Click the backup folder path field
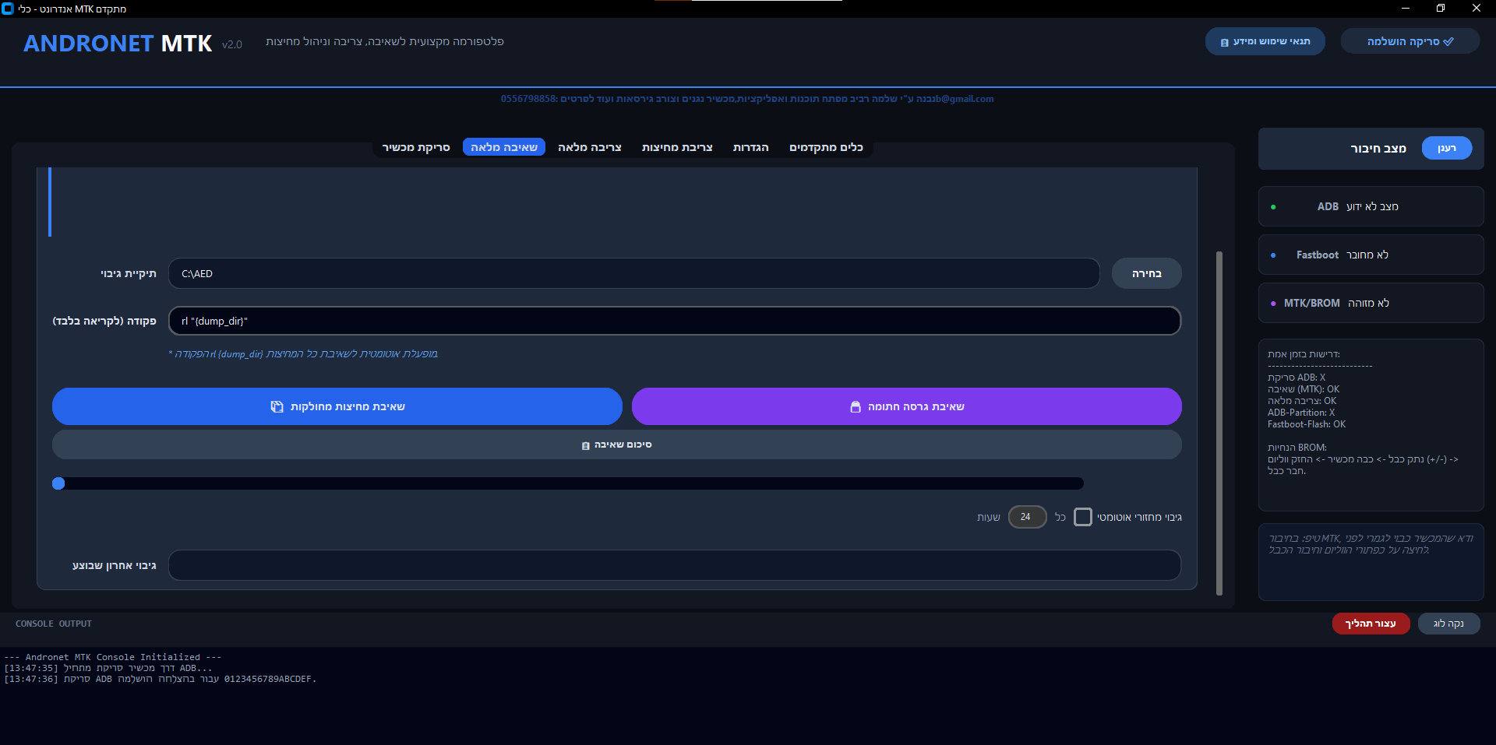The image size is (1496, 745). [x=633, y=273]
